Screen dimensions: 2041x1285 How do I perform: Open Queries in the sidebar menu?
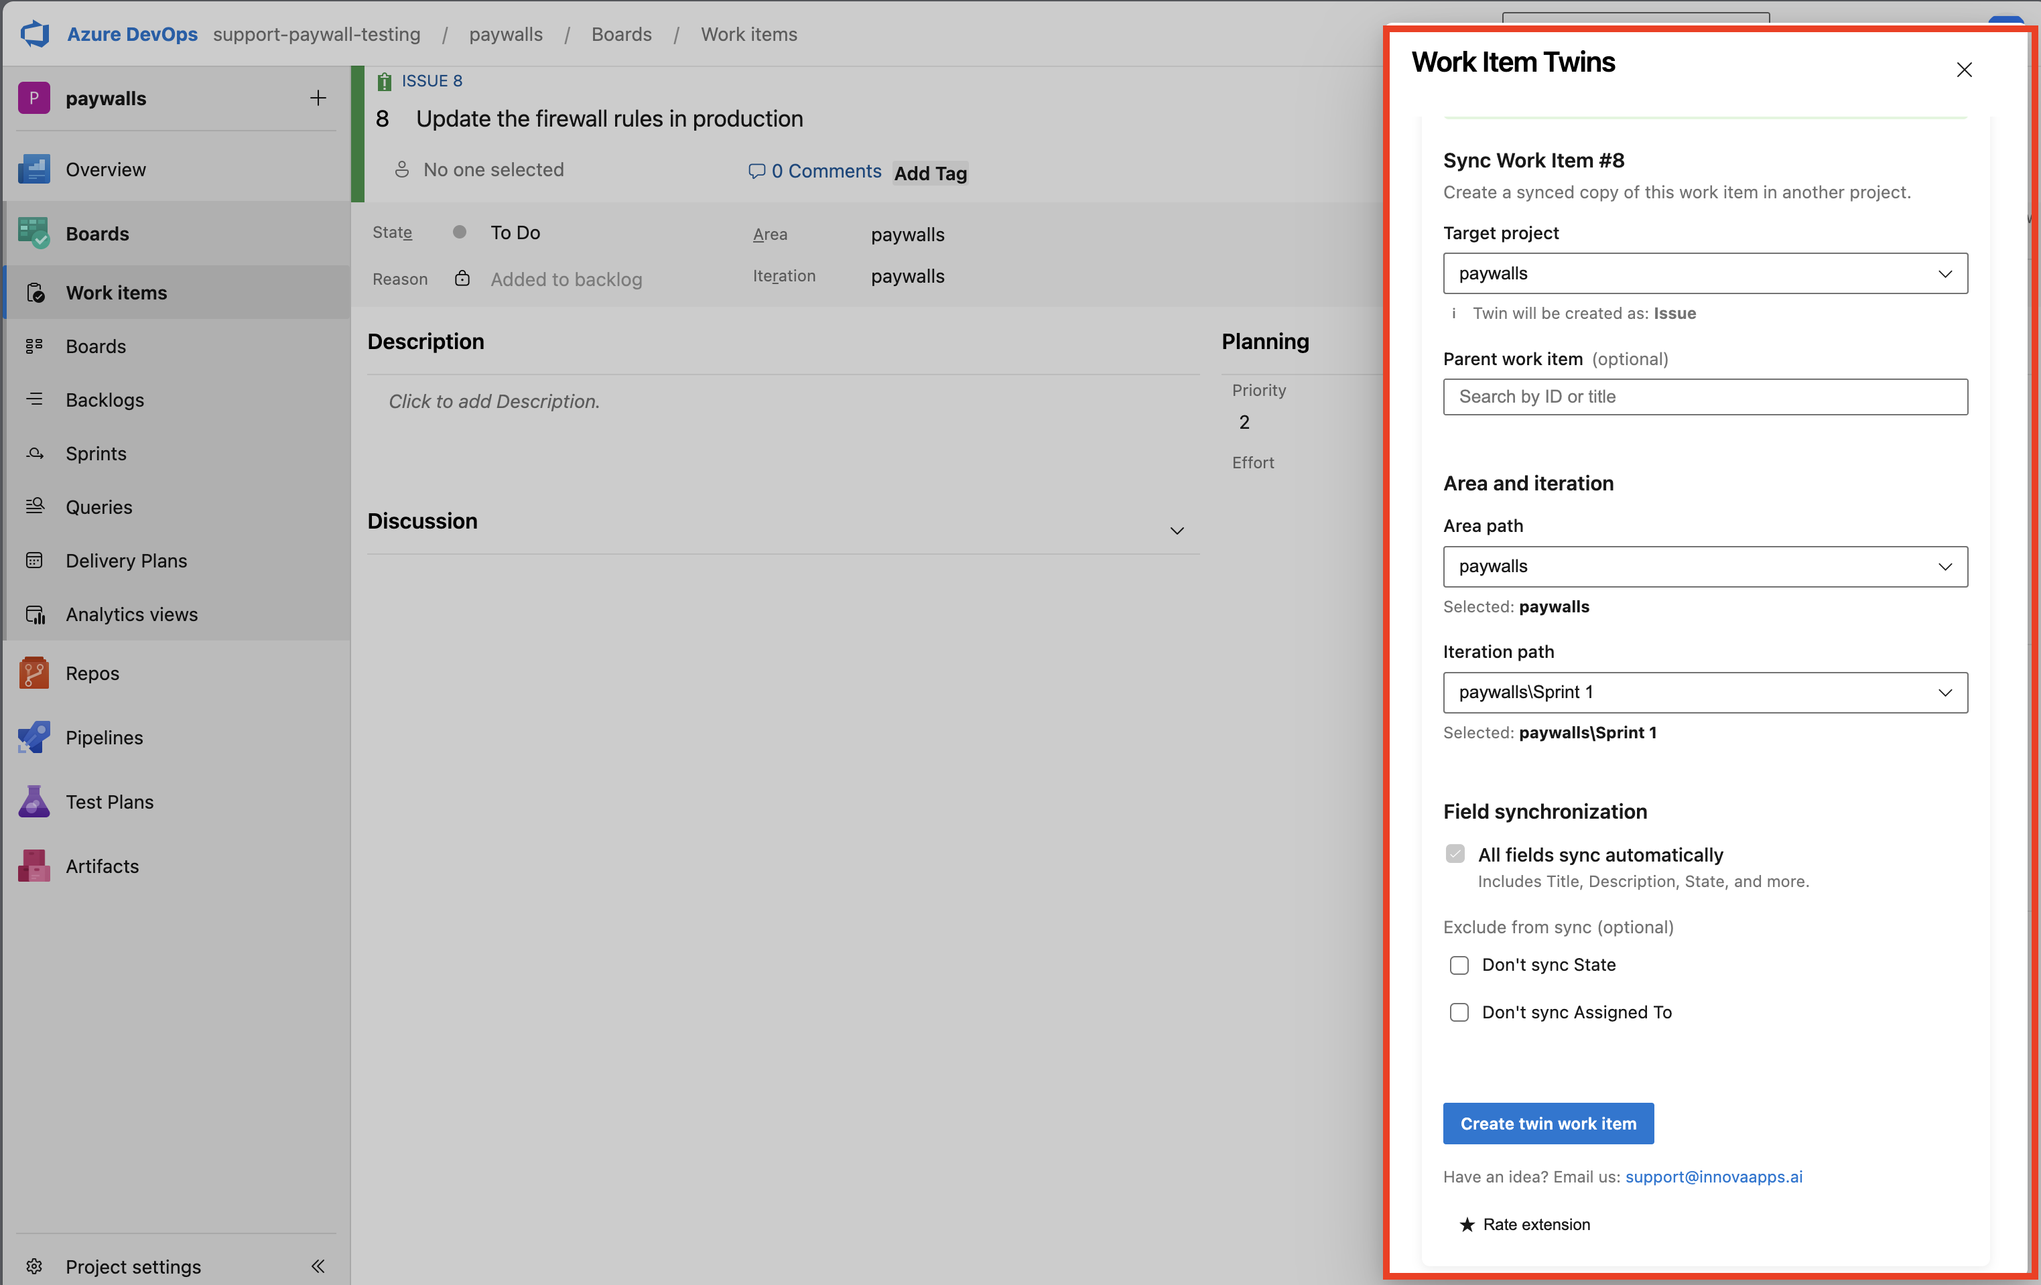tap(99, 507)
